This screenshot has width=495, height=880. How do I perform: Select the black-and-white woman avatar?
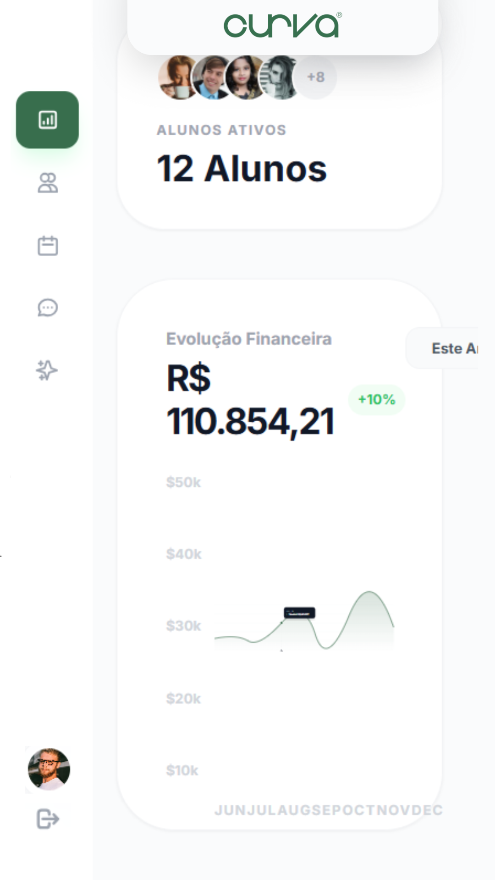(280, 78)
